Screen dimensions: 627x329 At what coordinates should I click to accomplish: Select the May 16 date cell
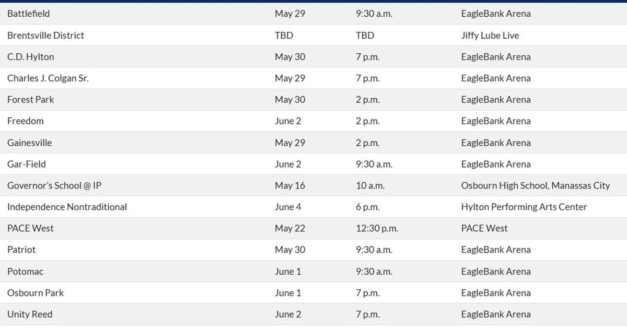[290, 185]
